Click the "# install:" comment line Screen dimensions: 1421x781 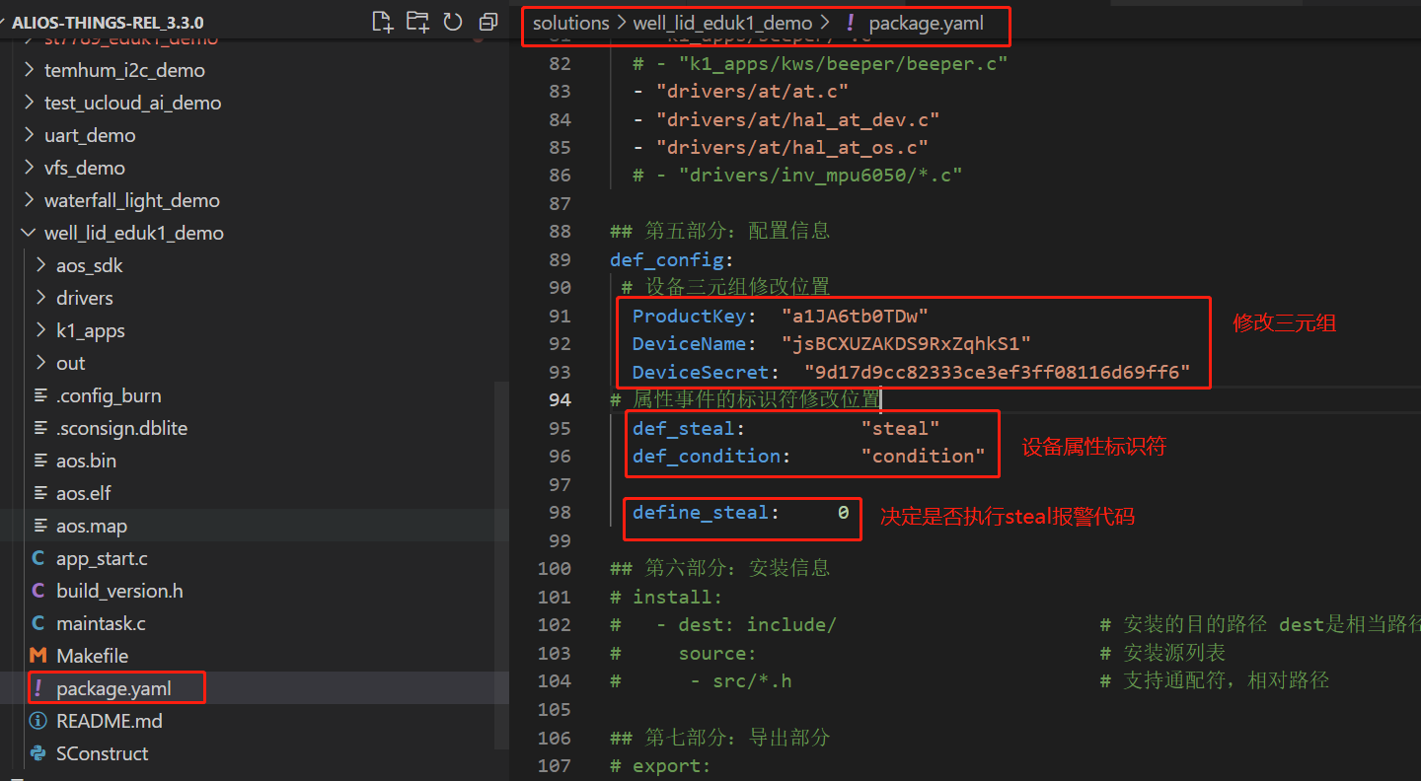666,597
